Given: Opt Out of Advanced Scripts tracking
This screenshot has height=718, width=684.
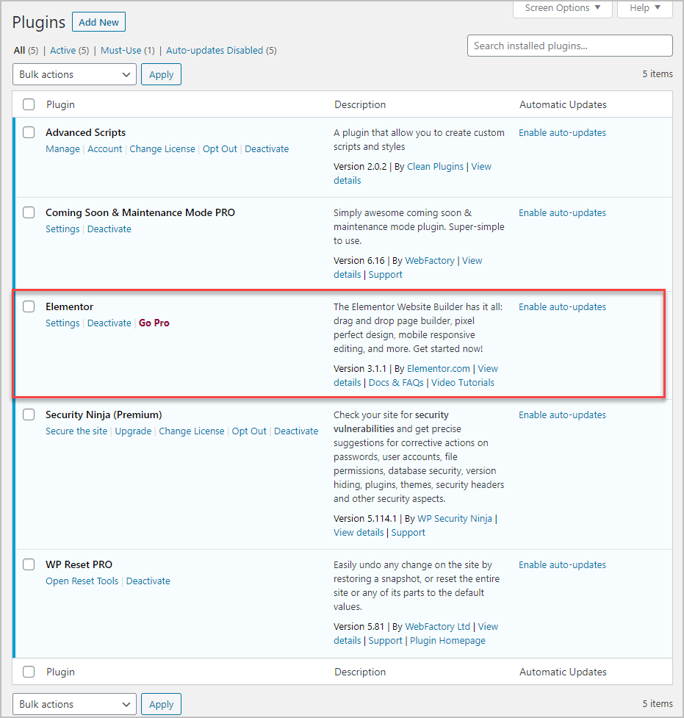Looking at the screenshot, I should click(x=220, y=148).
